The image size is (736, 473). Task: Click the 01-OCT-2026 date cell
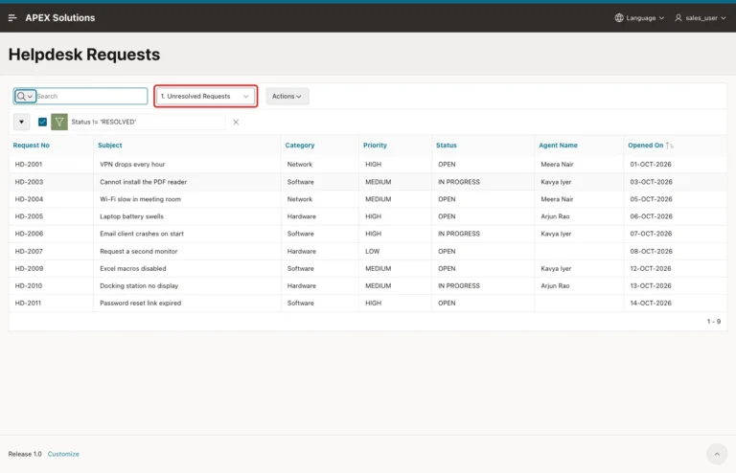[x=651, y=164]
